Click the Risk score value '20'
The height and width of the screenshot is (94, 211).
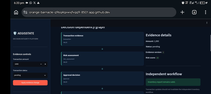[157, 58]
